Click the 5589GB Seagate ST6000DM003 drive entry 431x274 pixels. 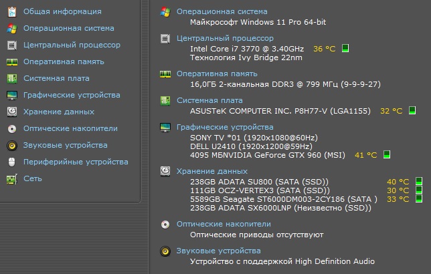(283, 199)
